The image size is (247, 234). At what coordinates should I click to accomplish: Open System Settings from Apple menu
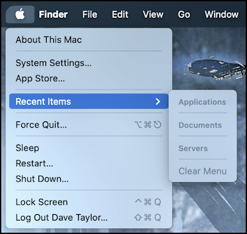point(89,63)
